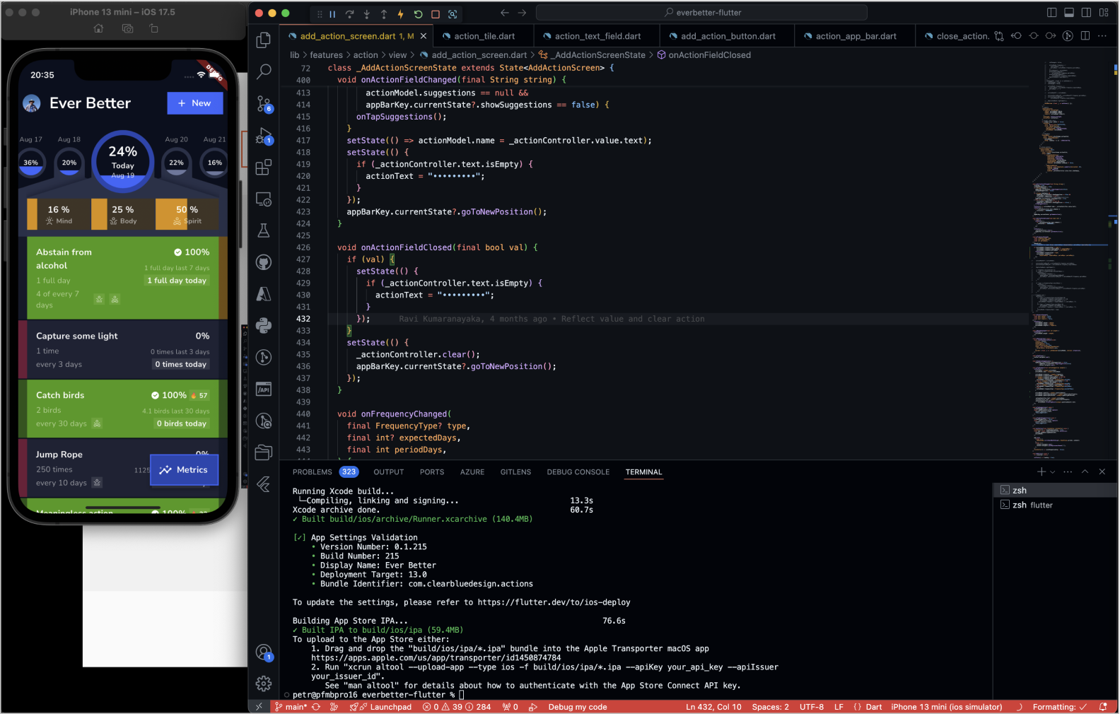This screenshot has height=714, width=1120.
Task: Open the GitLens panel tab
Action: pos(515,472)
